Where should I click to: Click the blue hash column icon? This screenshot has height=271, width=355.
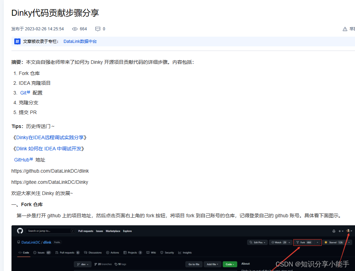click(17, 41)
